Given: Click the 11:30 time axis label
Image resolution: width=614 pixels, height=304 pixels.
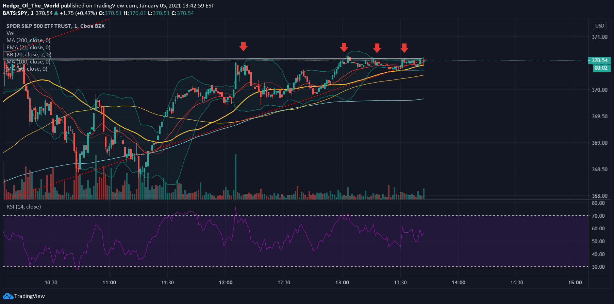Looking at the screenshot, I should [167, 282].
